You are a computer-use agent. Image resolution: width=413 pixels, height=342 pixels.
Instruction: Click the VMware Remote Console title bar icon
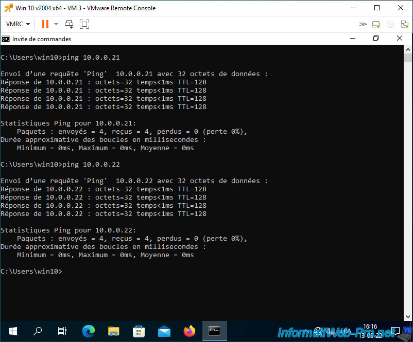click(x=8, y=8)
